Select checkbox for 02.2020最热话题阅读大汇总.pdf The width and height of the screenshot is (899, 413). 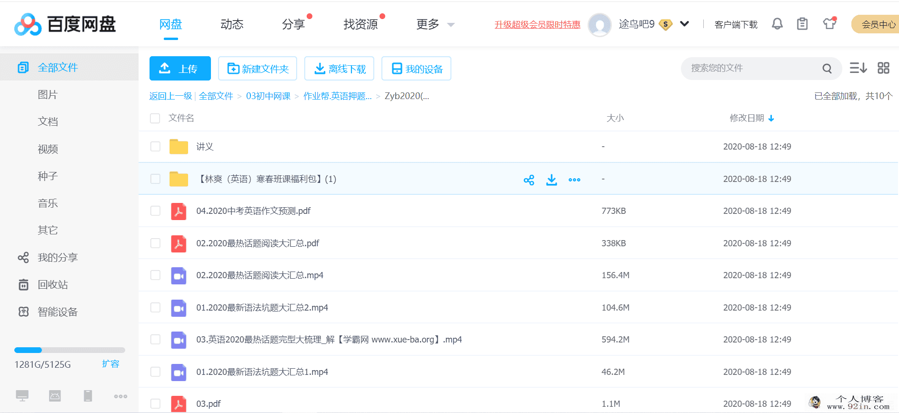tap(155, 243)
